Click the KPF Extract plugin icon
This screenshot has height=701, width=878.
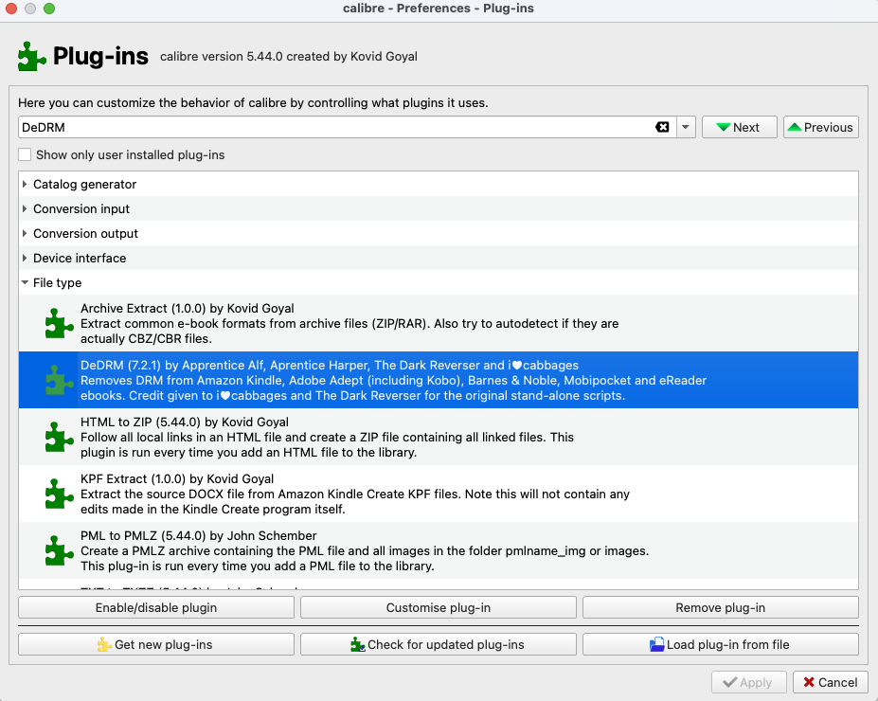pyautogui.click(x=60, y=494)
